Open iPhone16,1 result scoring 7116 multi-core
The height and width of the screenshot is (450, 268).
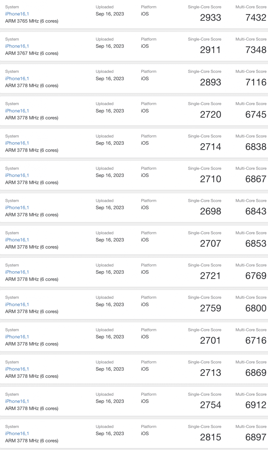pos(17,79)
